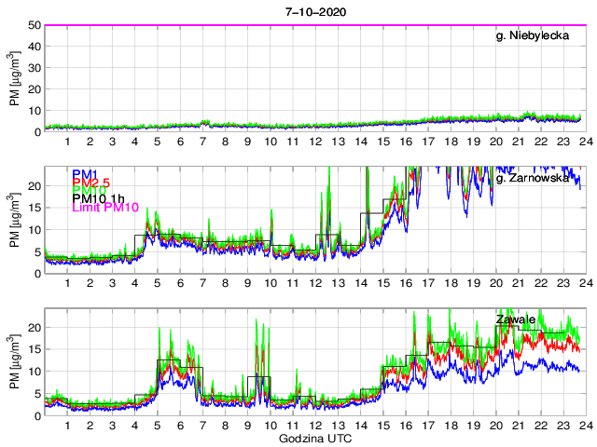The width and height of the screenshot is (597, 447).
Task: Click the red PM2.5 legend entry
Action: coord(91,185)
